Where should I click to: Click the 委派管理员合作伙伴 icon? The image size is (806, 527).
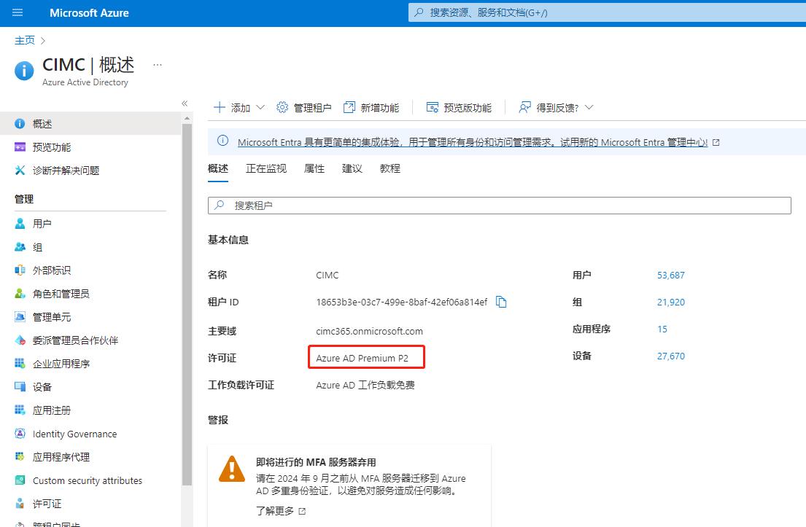pyautogui.click(x=20, y=340)
